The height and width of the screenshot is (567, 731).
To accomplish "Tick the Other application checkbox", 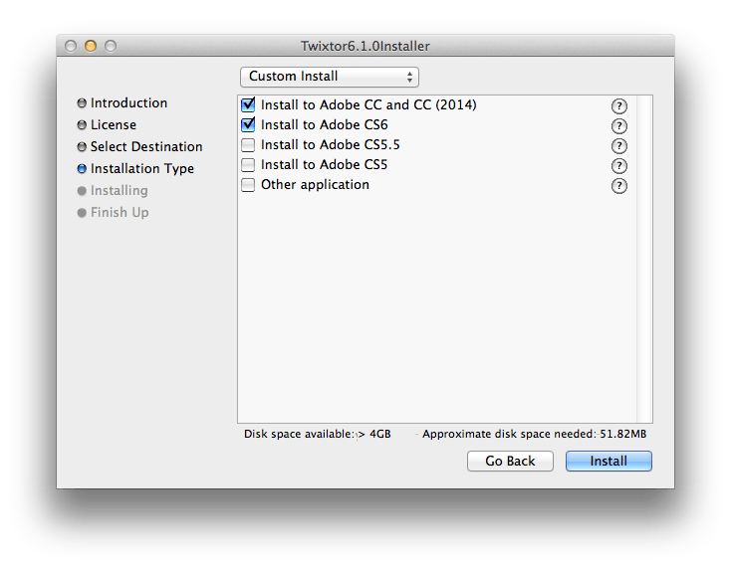I will (248, 185).
